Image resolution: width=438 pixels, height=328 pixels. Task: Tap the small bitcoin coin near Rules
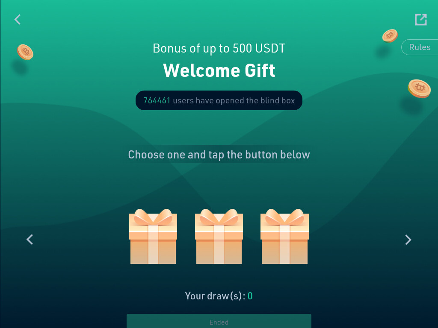390,36
